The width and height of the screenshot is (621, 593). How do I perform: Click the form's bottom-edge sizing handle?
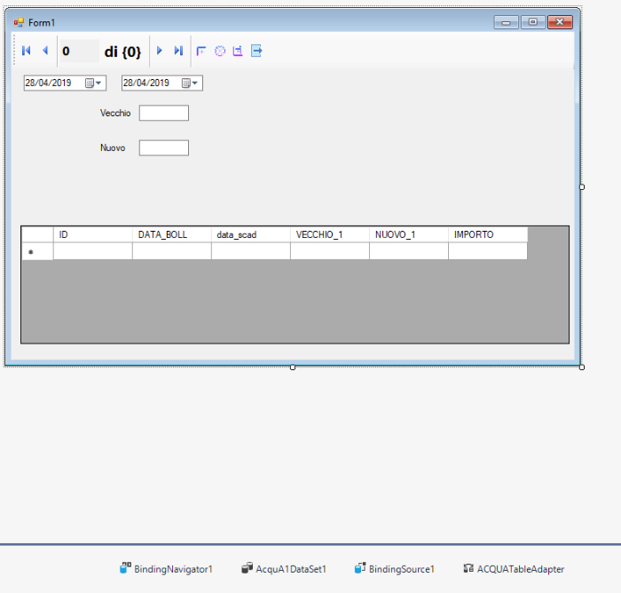(293, 368)
